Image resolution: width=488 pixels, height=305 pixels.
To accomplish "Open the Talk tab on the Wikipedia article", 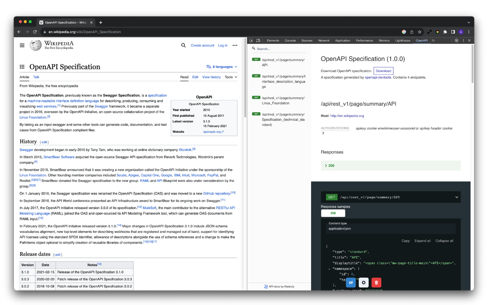I will [x=36, y=77].
